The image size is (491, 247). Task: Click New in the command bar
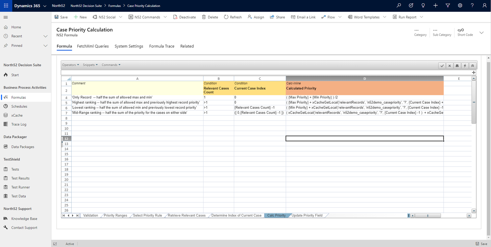point(81,17)
